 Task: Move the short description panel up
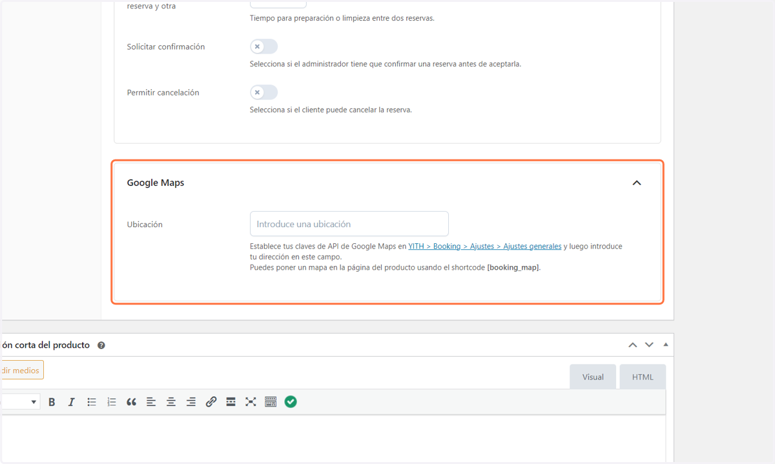click(x=633, y=345)
